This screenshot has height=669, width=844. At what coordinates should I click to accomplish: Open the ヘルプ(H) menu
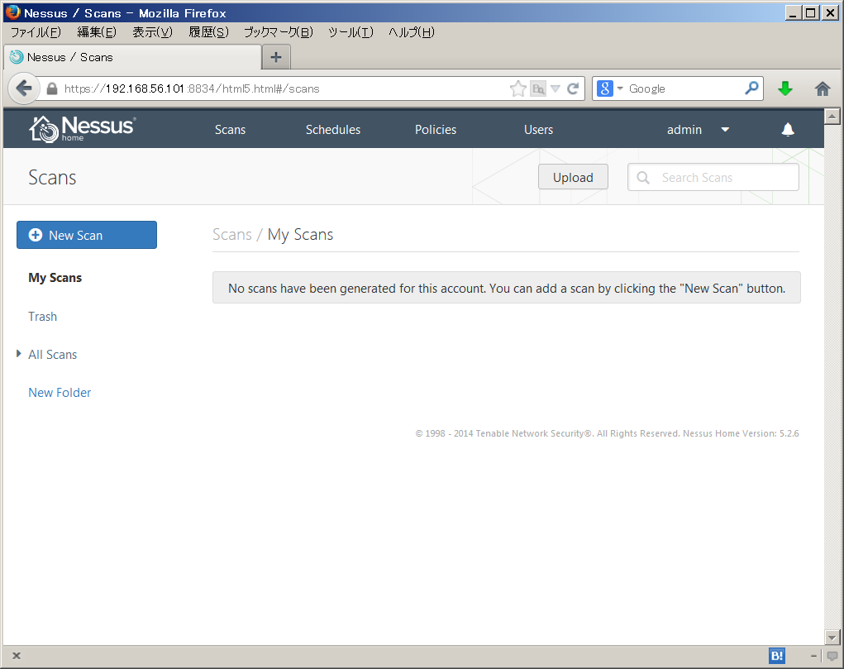coord(412,32)
